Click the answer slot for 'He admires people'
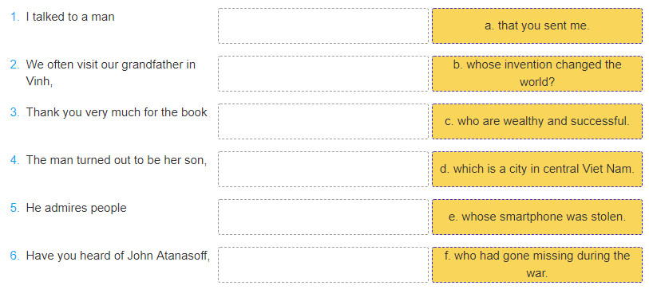This screenshot has height=301, width=649. tap(323, 217)
